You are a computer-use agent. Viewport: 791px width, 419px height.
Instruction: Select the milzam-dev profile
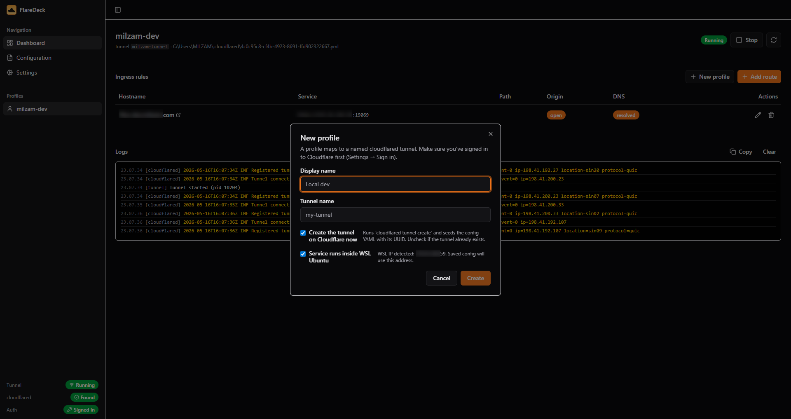point(52,109)
